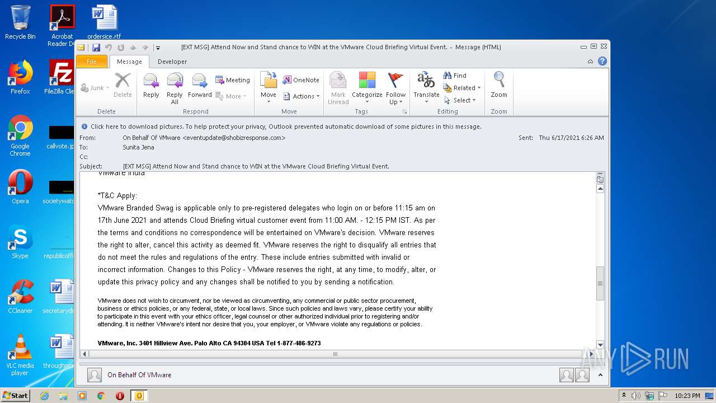This screenshot has width=716, height=403.
Task: Open Internet Explorer from taskbar
Action: 44,396
